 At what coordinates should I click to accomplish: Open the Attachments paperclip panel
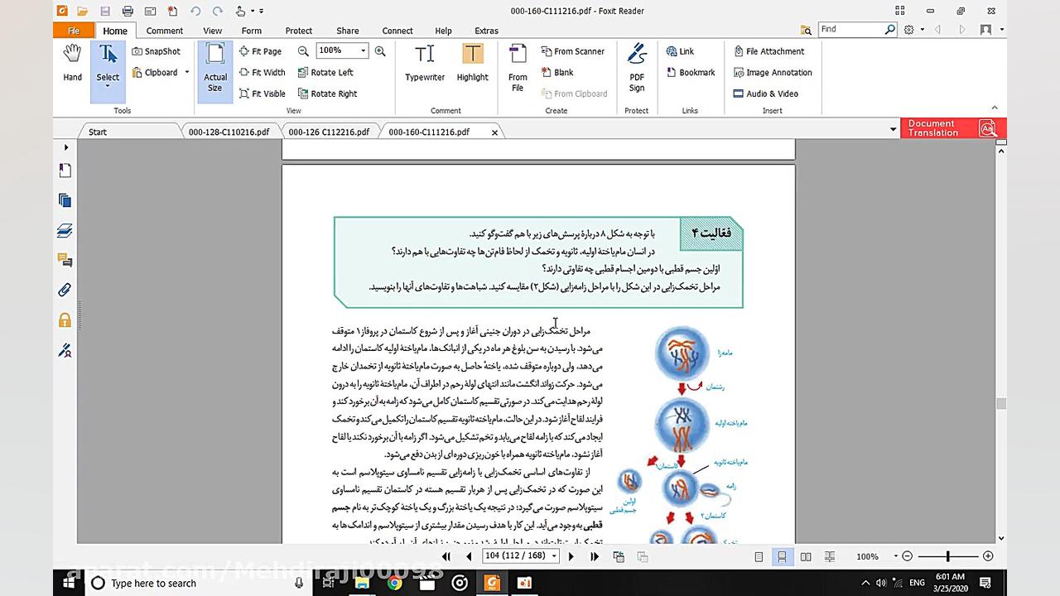(65, 290)
